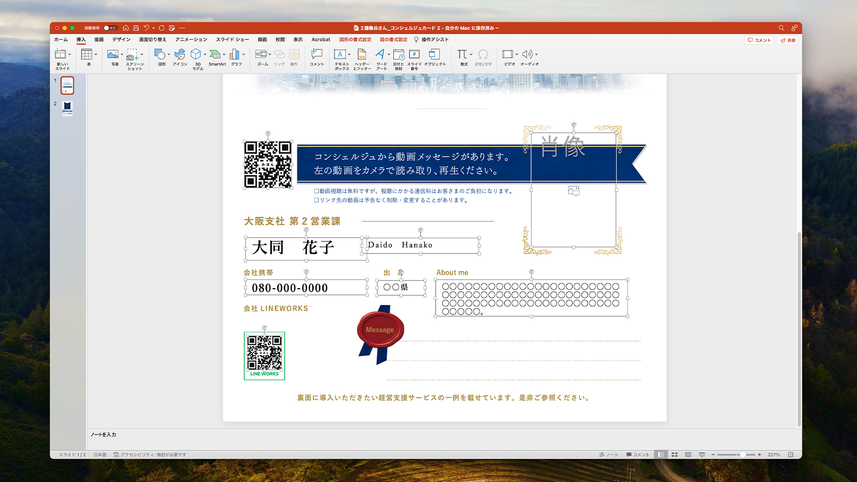Click the 日本語 language status entry

[x=100, y=454]
